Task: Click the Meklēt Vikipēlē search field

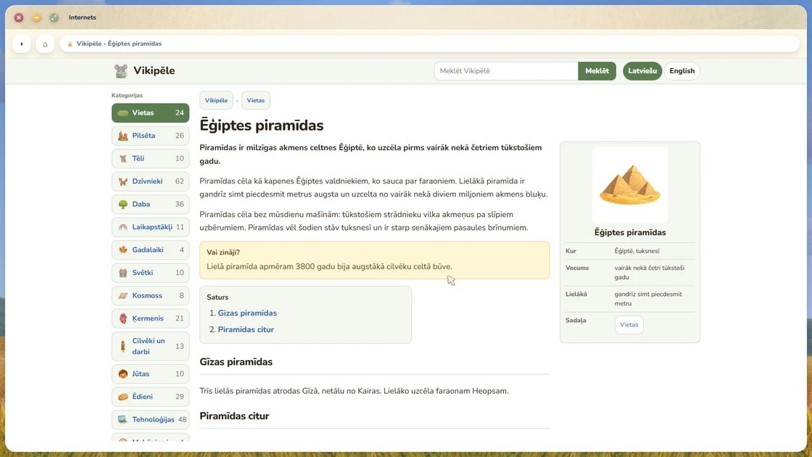Action: pos(506,71)
